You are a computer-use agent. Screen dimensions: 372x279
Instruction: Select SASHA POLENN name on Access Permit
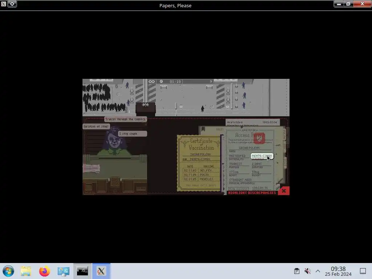pos(249,148)
